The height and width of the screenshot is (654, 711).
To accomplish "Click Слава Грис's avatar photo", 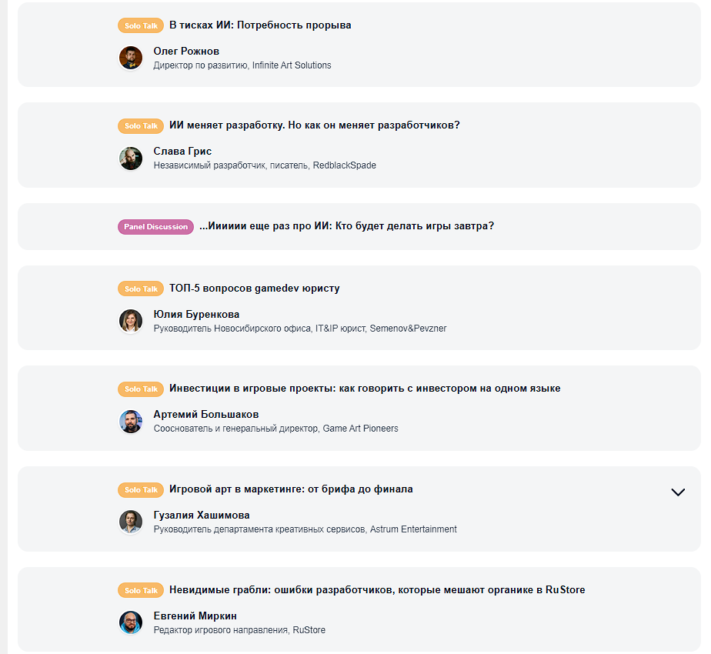I will click(x=131, y=158).
